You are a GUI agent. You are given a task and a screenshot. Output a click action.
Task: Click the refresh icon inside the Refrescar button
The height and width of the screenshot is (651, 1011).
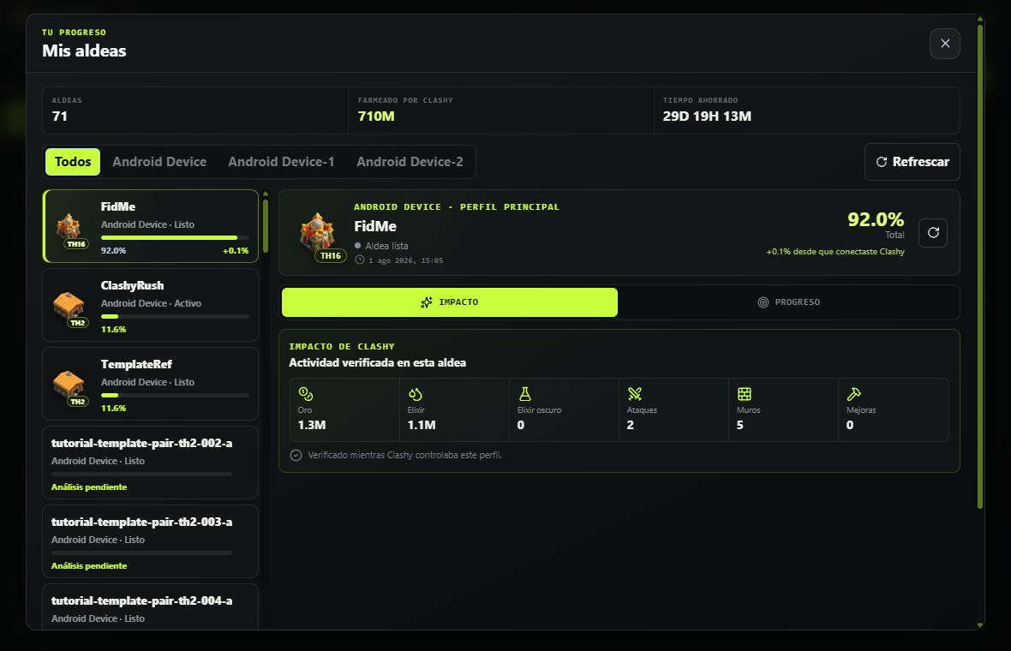(882, 162)
